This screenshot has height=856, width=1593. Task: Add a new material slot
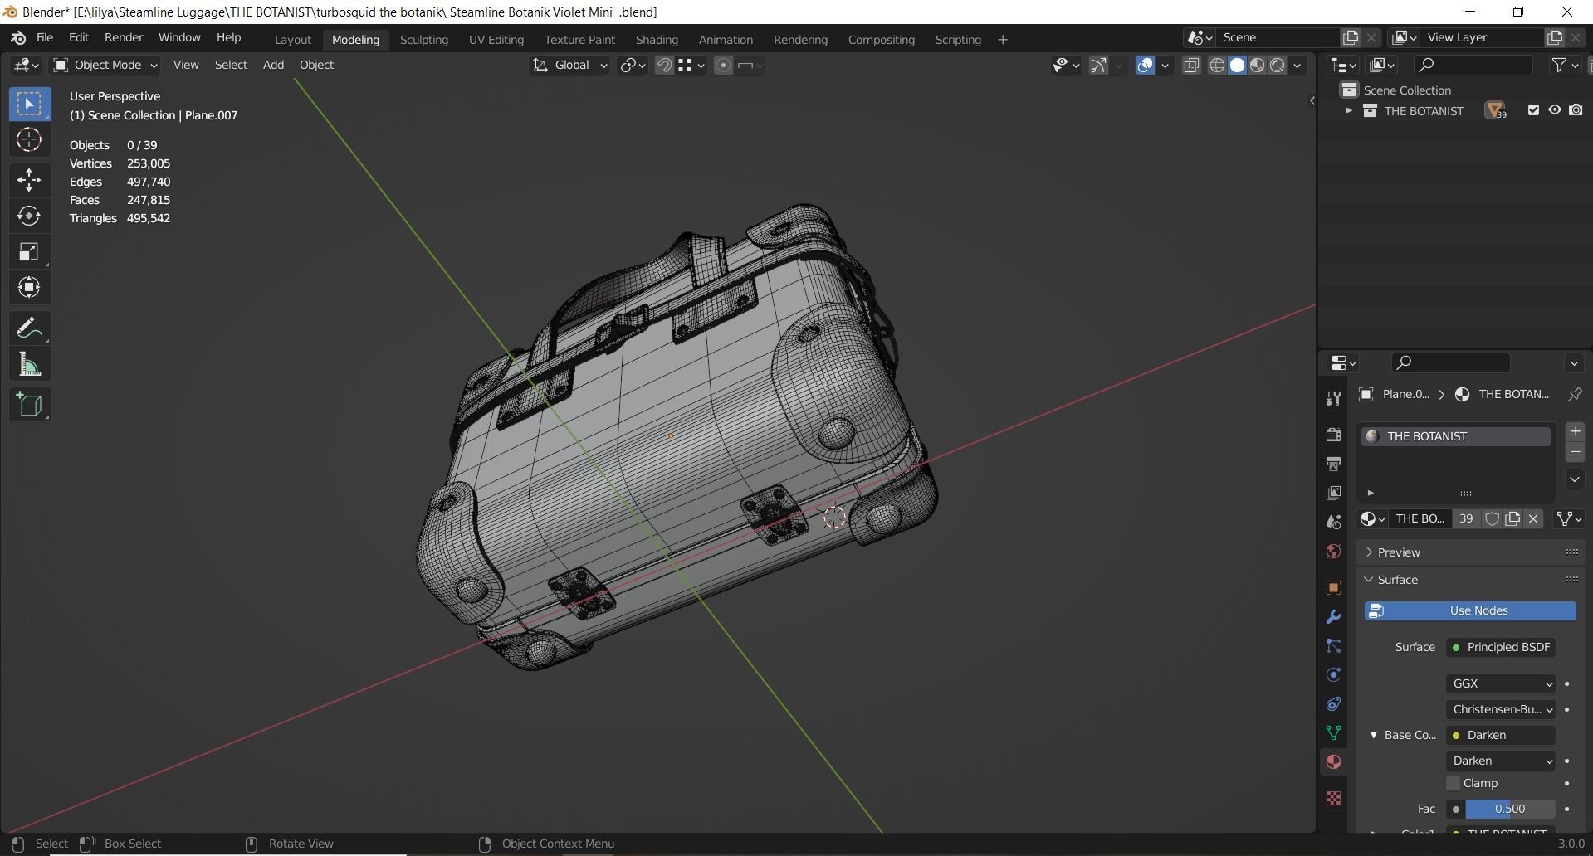[x=1575, y=431]
